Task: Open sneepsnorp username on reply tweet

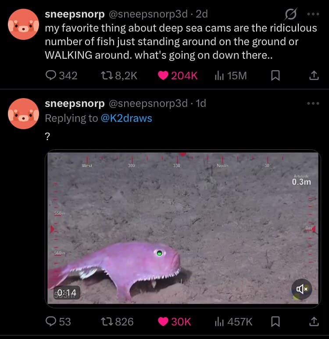Action: tap(75, 103)
